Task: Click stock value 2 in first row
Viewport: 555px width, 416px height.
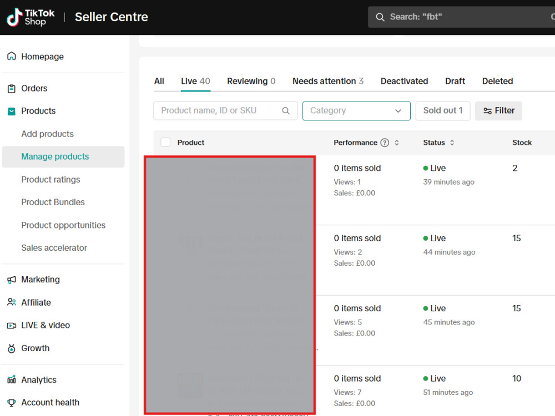Action: click(x=515, y=168)
